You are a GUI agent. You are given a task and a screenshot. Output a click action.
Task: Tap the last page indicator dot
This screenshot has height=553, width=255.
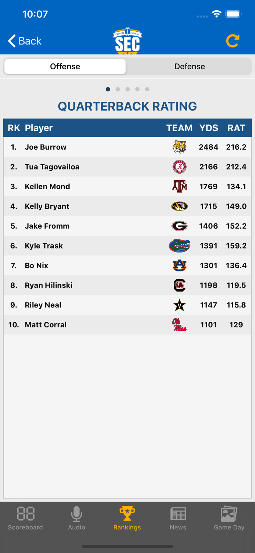(x=147, y=89)
